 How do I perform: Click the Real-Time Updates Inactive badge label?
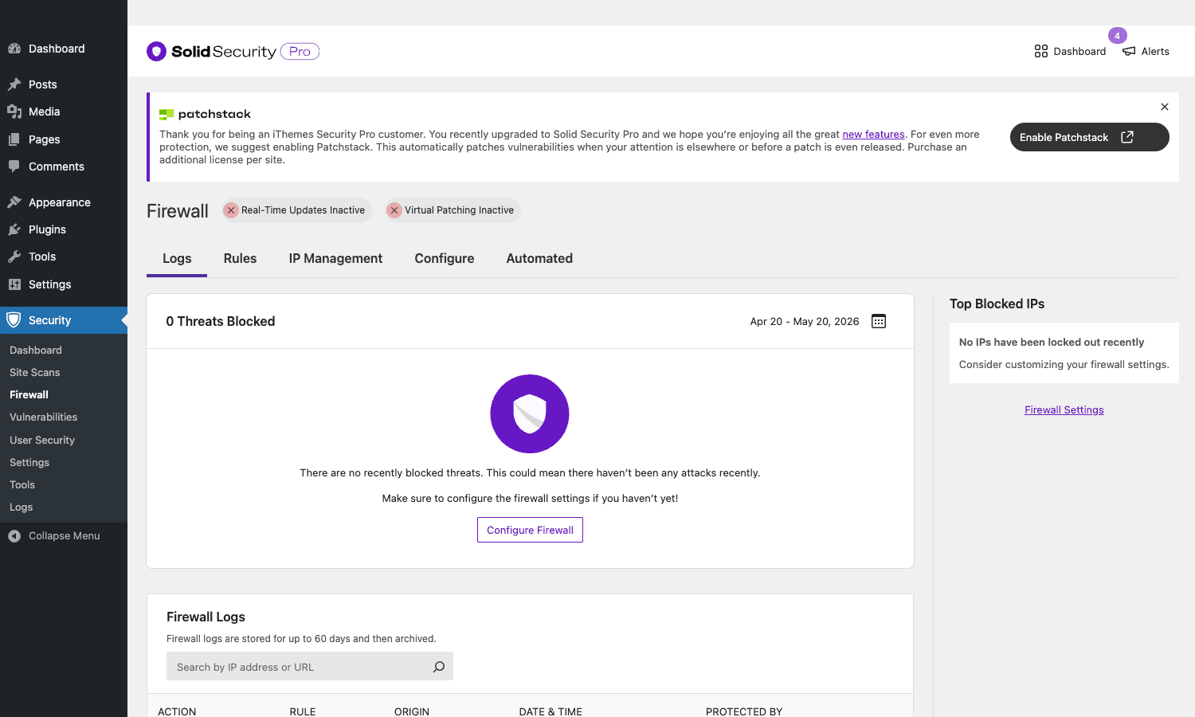tap(303, 210)
